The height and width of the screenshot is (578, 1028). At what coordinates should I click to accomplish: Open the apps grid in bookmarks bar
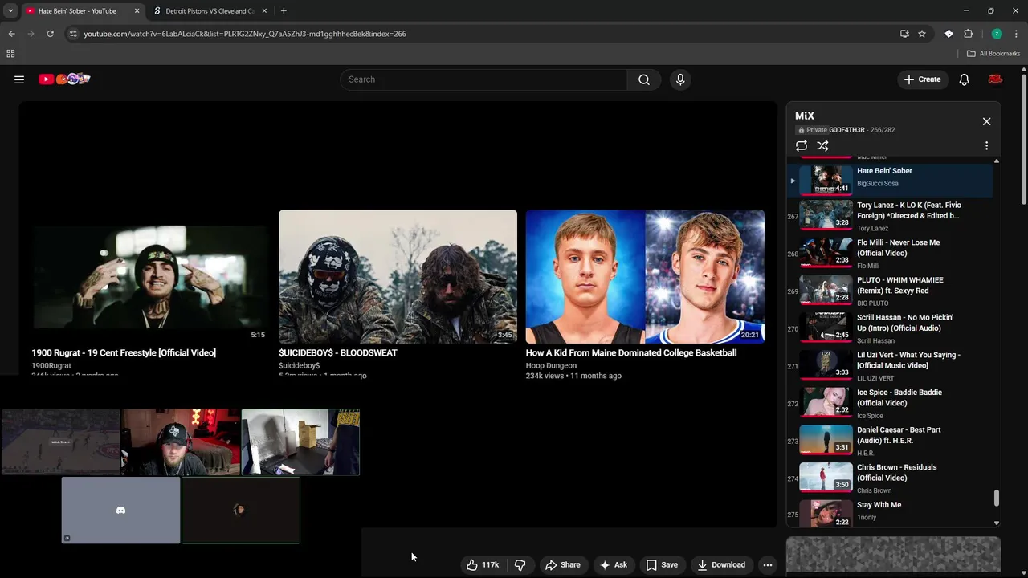(10, 54)
